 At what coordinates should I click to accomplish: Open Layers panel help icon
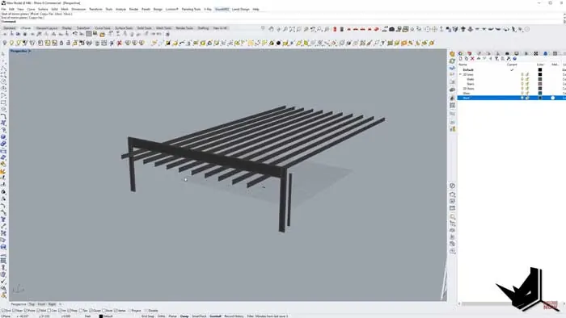[x=515, y=59]
